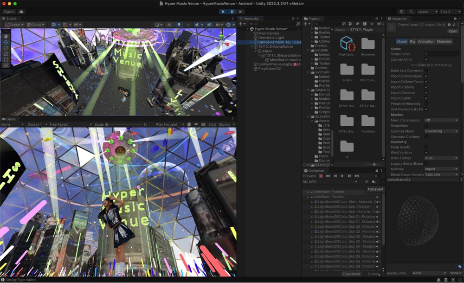Screen dimensions: 464x283
Task: Open the Layers dropdown
Action: click(427, 12)
